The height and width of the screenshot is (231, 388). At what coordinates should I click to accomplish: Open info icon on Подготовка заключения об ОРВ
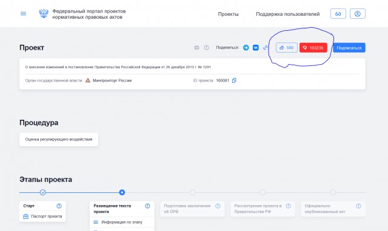click(218, 206)
